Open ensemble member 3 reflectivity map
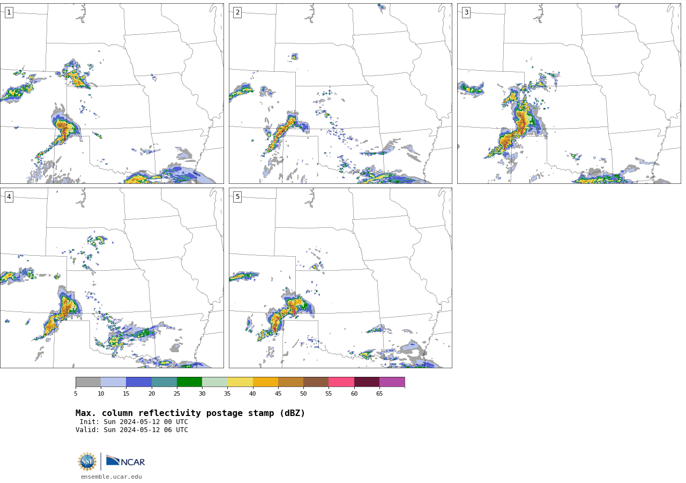The height and width of the screenshot is (483, 686). 569,93
